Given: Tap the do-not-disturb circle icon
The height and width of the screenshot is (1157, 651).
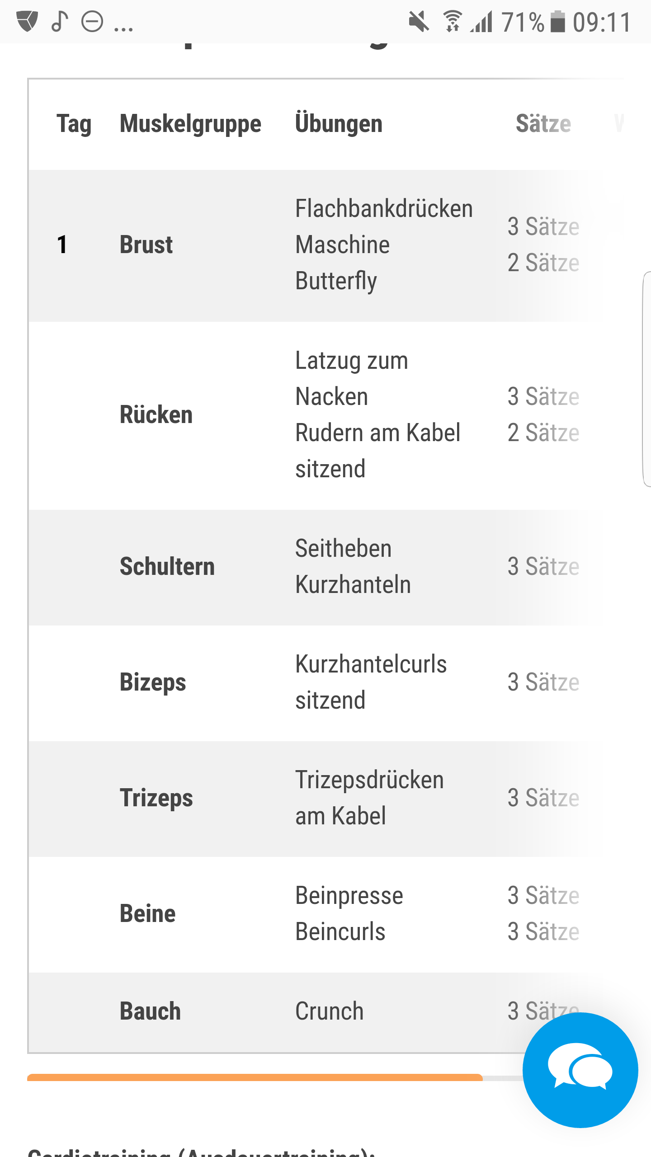Looking at the screenshot, I should (92, 22).
